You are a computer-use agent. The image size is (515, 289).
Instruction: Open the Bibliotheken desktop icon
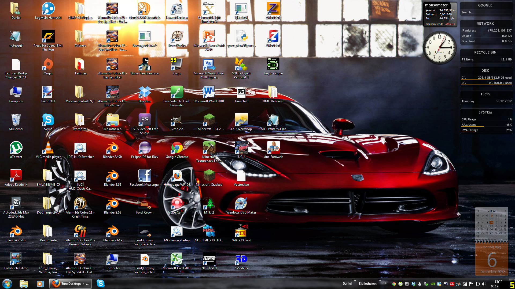113,122
